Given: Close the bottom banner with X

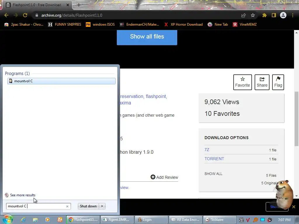Looking at the screenshot, I should [294, 207].
